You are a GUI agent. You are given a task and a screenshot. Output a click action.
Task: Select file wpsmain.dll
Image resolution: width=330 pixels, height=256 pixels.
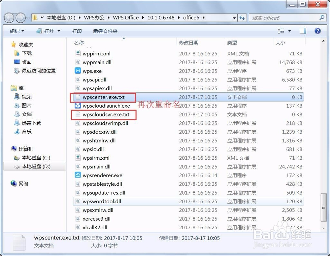click(188, 167)
